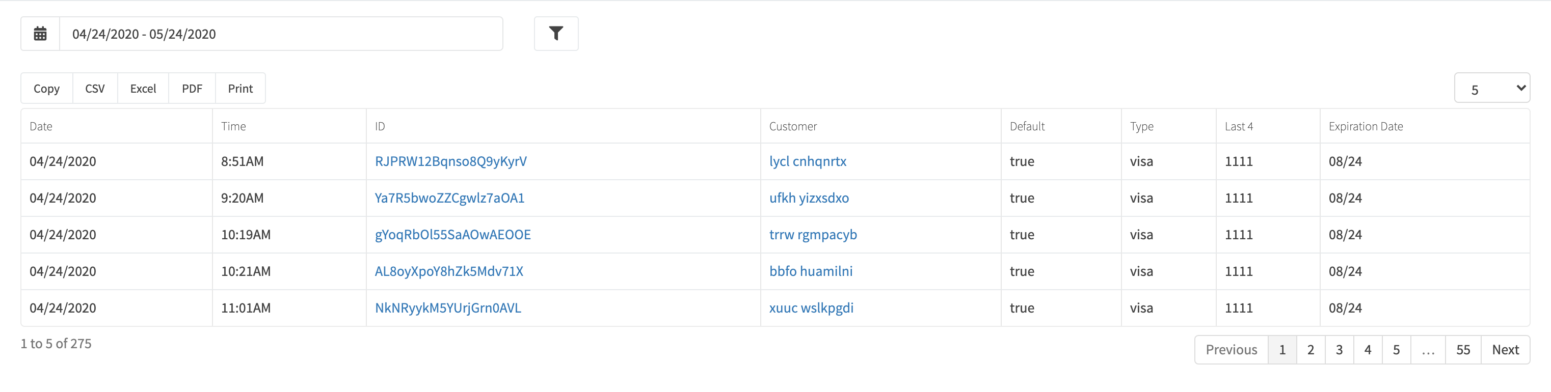The image size is (1551, 392).
Task: Print the table
Action: click(x=240, y=89)
